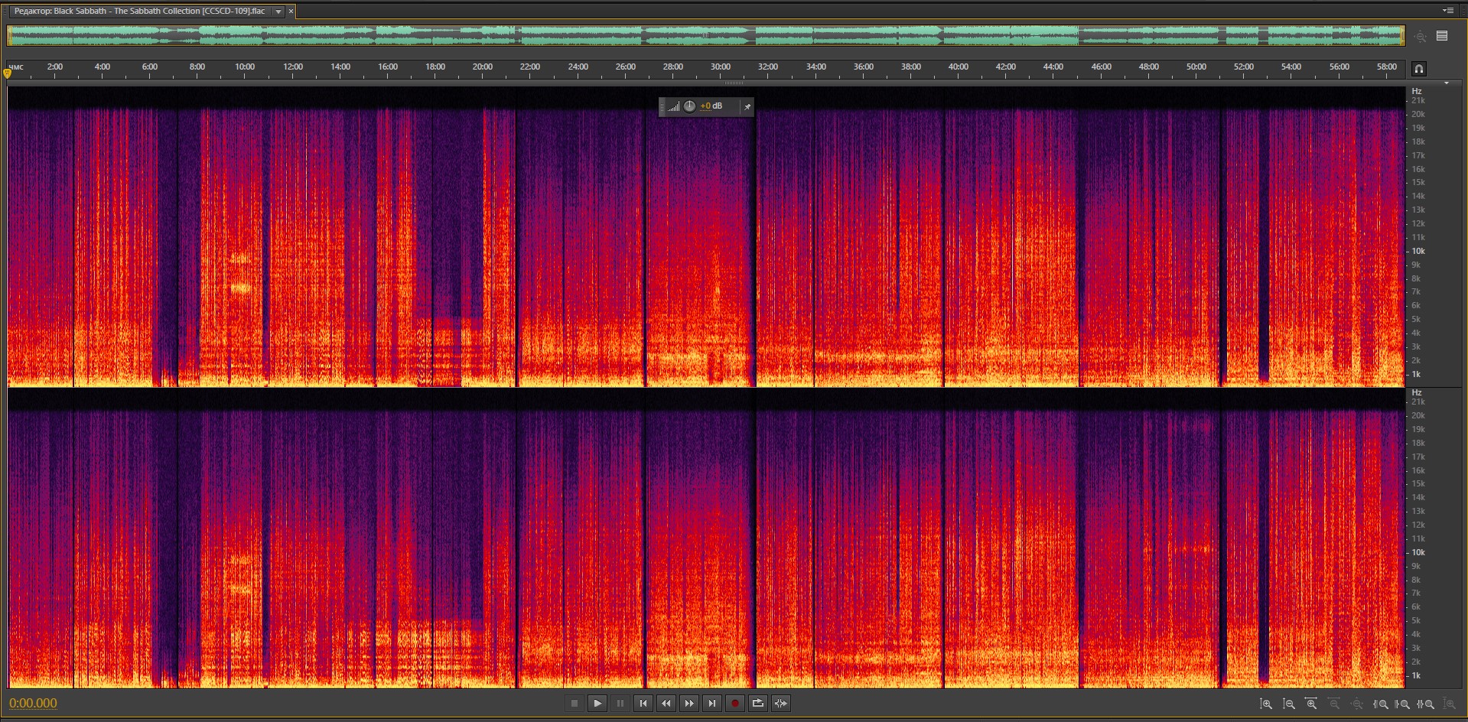Toggle the Skip Selection button
Screen dimensions: 1468x722
click(780, 704)
